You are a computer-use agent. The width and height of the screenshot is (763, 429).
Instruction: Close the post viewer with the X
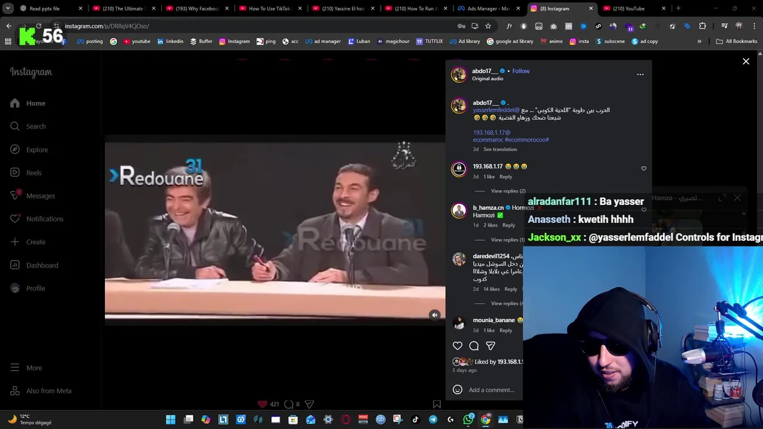click(x=746, y=61)
